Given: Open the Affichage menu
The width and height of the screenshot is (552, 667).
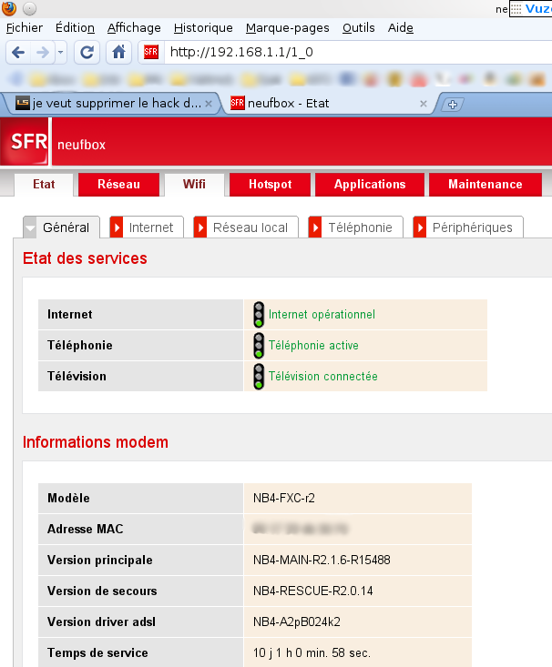Looking at the screenshot, I should [x=134, y=28].
